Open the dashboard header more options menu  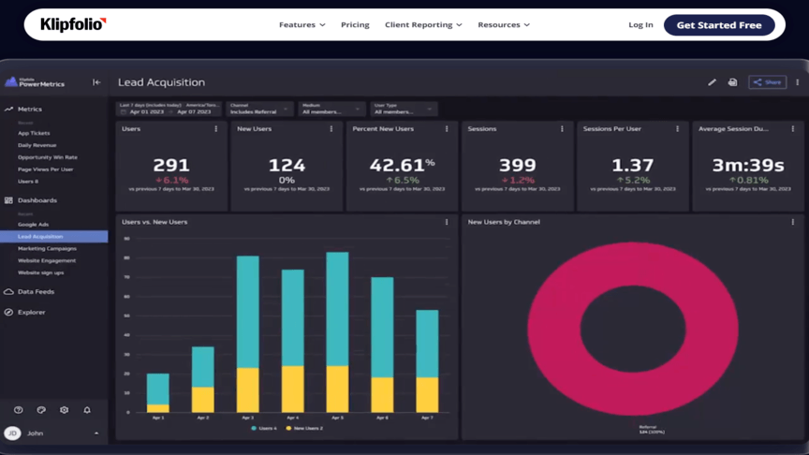click(797, 82)
